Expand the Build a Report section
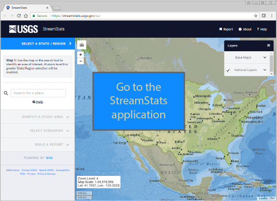 (38, 144)
